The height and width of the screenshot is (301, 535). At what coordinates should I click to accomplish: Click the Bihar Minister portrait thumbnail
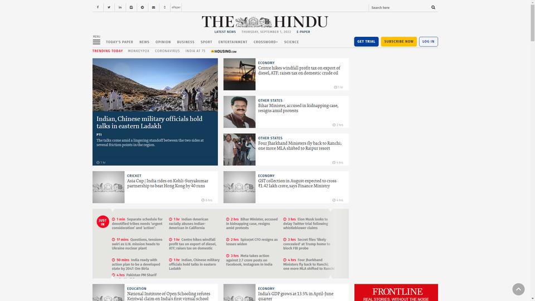click(x=240, y=112)
